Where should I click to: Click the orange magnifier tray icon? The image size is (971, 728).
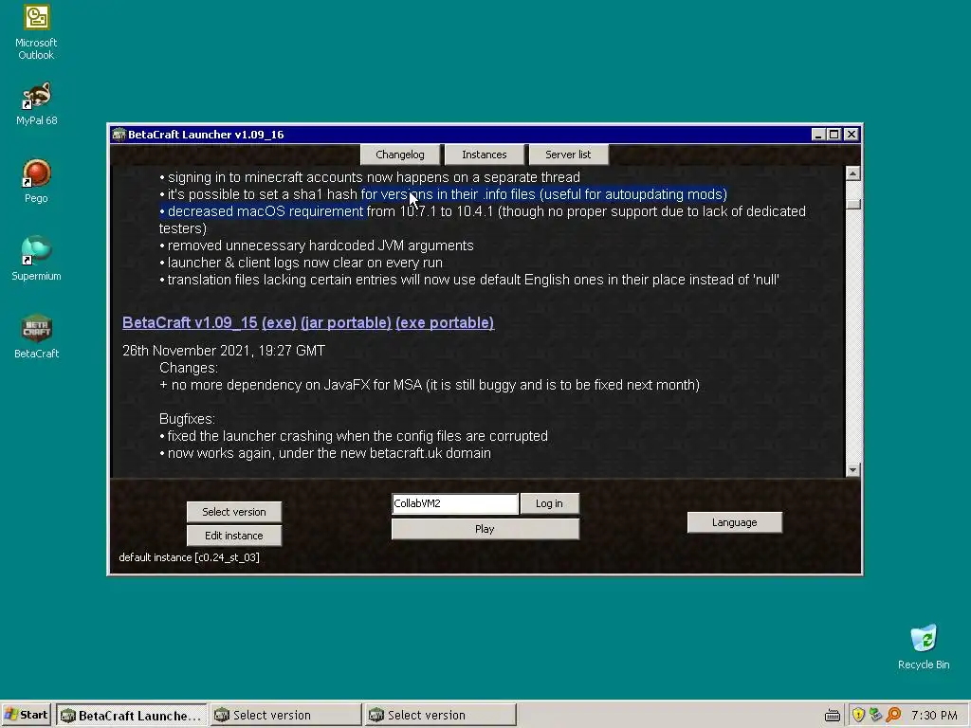[893, 715]
